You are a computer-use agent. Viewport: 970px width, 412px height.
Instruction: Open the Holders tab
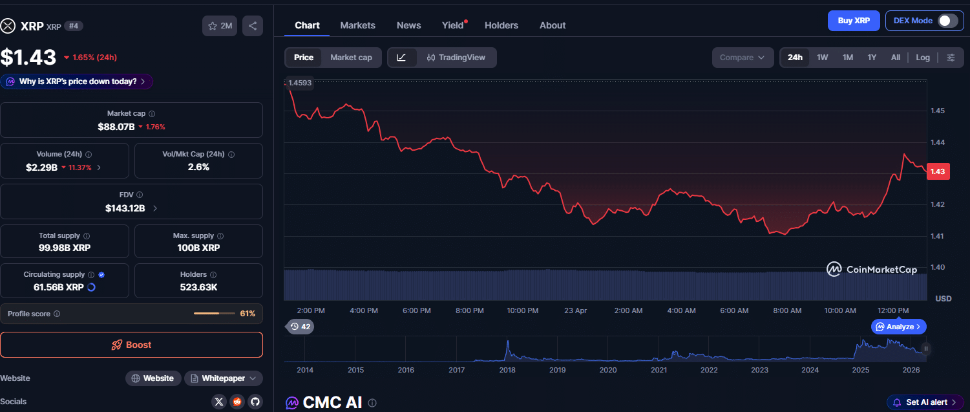click(x=501, y=25)
